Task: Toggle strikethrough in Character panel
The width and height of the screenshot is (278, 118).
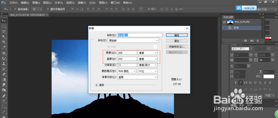Action: coord(270,83)
